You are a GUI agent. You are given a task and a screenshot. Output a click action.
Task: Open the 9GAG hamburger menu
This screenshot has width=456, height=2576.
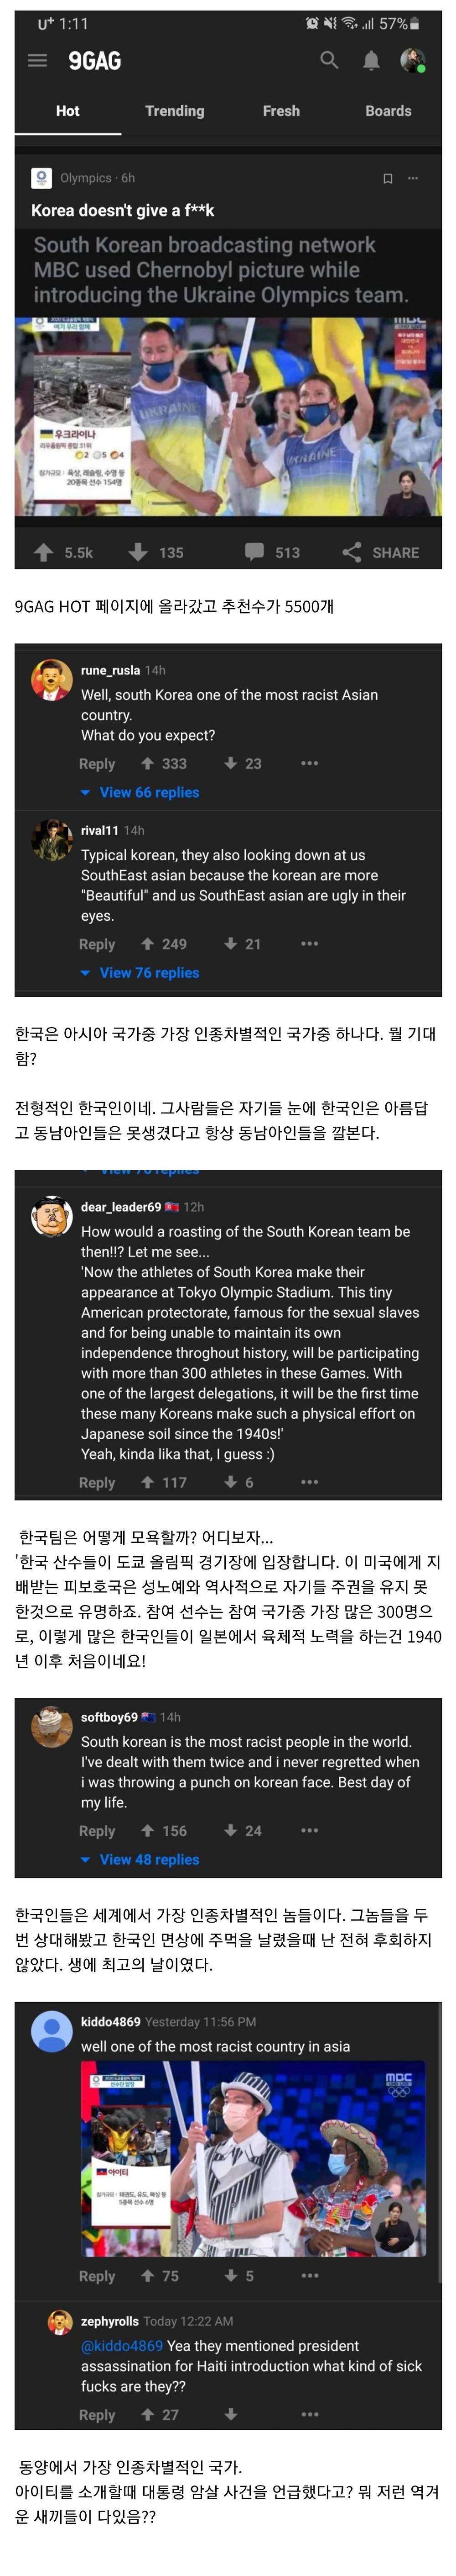[37, 61]
